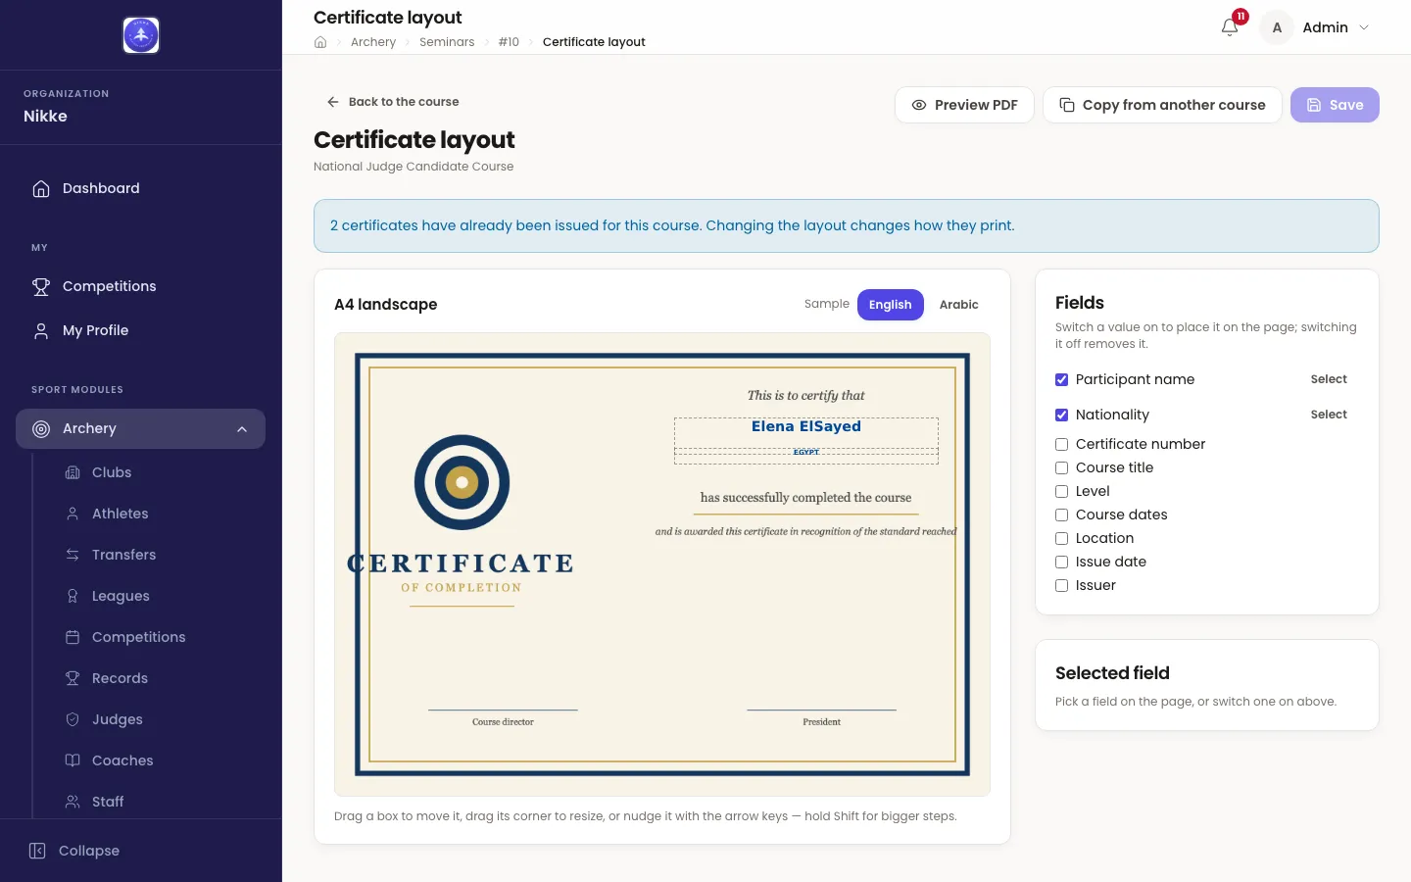Image resolution: width=1411 pixels, height=882 pixels.
Task: Open the notifications bell
Action: (1230, 27)
